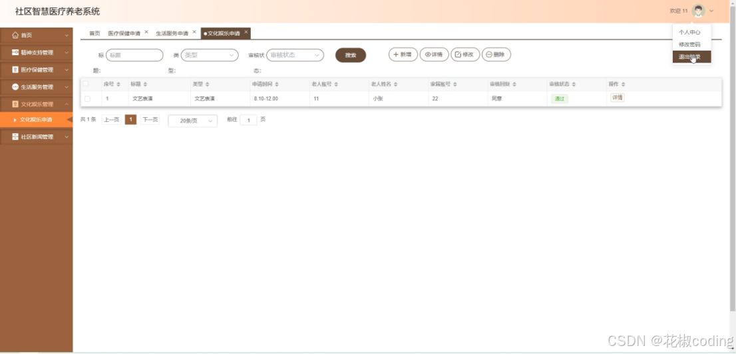Close the 文化娱乐申请 tab with its X

click(x=246, y=32)
